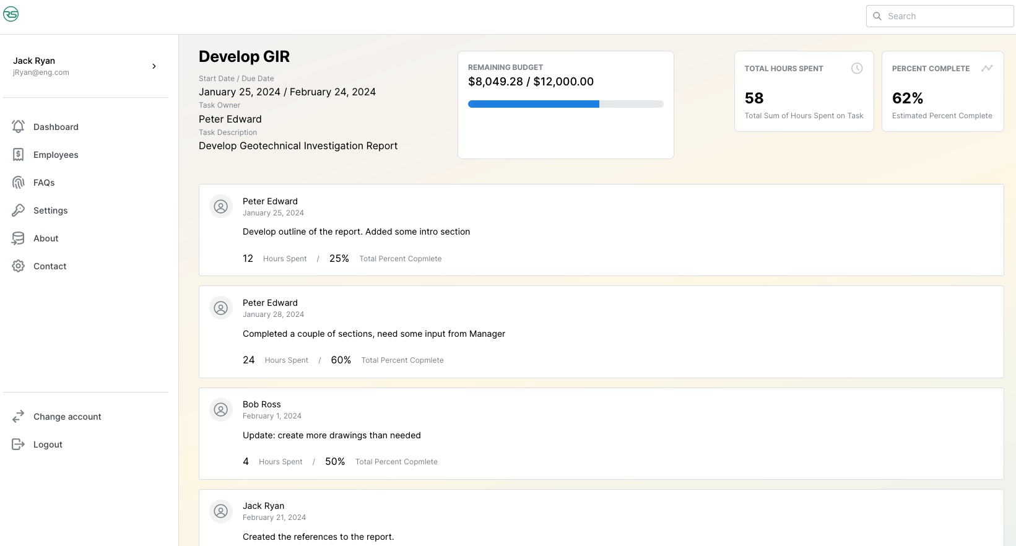
Task: Click the 50% total percent value
Action: 335,461
